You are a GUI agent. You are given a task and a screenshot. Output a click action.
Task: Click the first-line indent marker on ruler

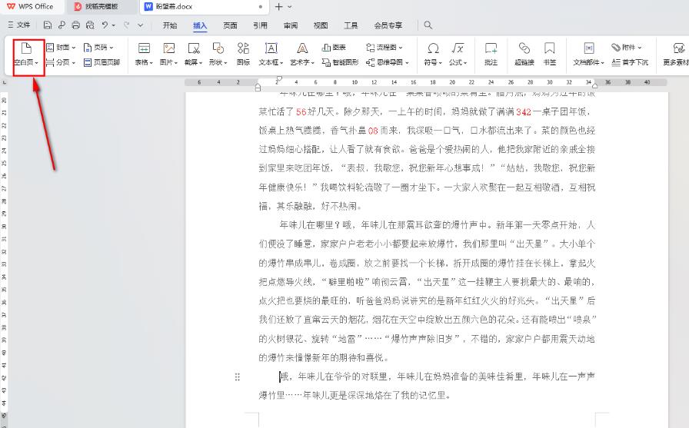coord(279,79)
